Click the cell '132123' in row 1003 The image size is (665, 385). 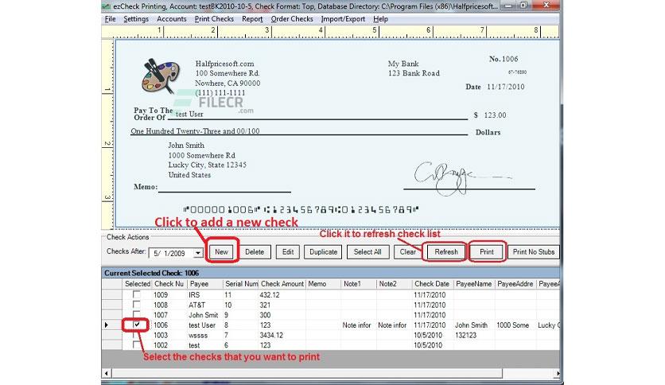[474, 335]
